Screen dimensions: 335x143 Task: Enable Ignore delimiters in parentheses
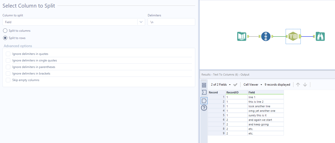8,67
